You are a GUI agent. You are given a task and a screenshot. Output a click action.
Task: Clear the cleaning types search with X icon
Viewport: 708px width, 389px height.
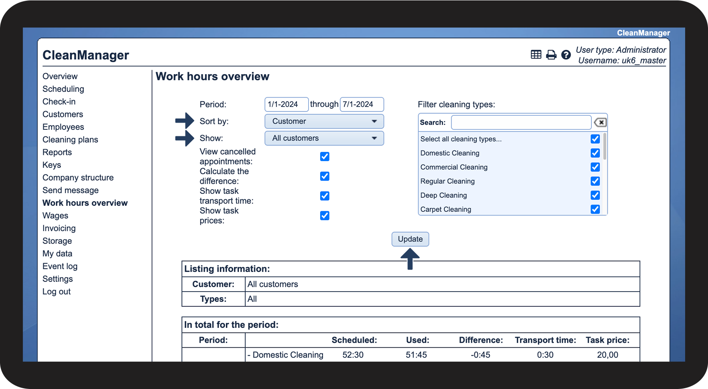[x=600, y=122]
